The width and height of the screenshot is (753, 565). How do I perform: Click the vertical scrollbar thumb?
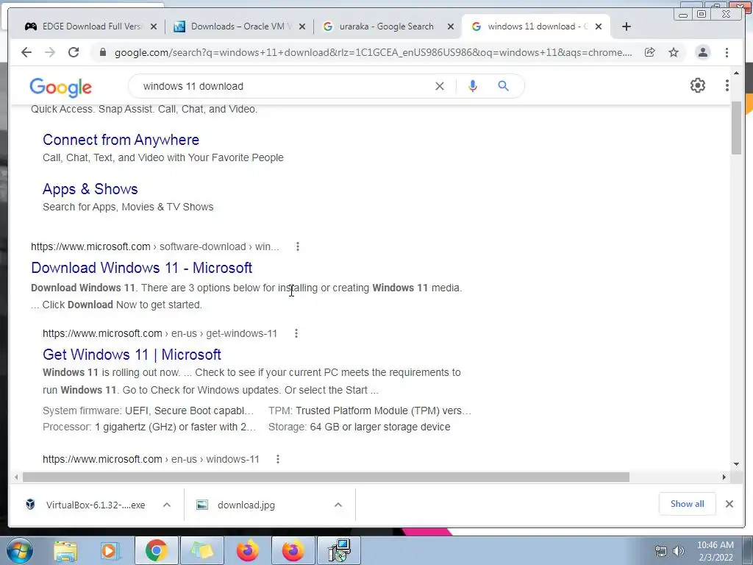point(737,128)
